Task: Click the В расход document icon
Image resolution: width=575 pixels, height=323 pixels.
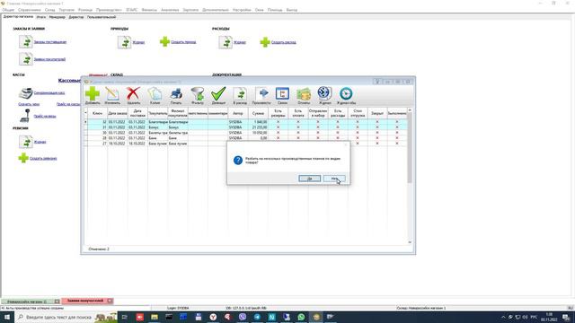Action: (240, 94)
